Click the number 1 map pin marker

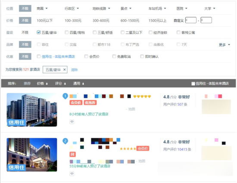[x=65, y=96]
